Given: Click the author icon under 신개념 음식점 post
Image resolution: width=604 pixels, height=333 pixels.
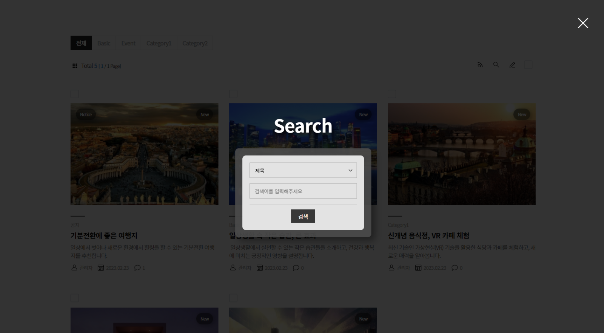Looking at the screenshot, I should click(x=391, y=267).
